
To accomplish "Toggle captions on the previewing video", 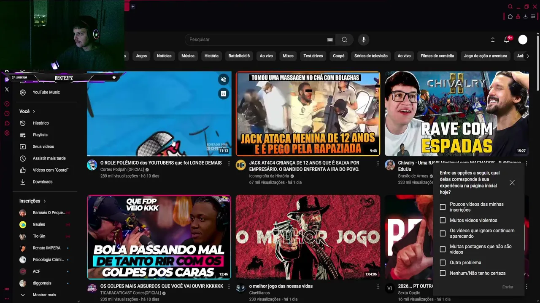I will [x=224, y=93].
